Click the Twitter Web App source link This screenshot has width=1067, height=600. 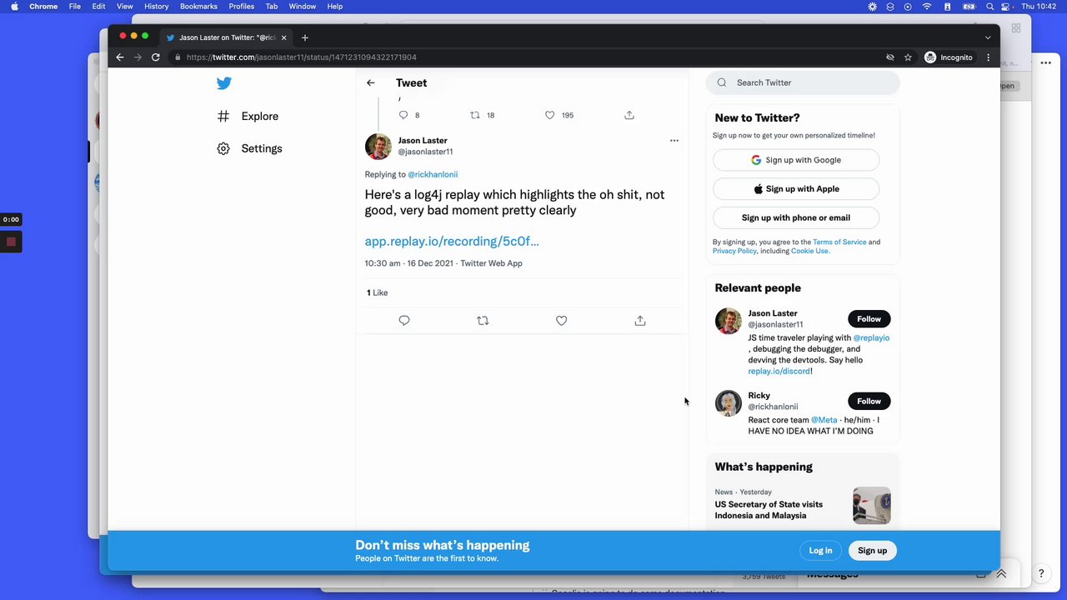(491, 263)
